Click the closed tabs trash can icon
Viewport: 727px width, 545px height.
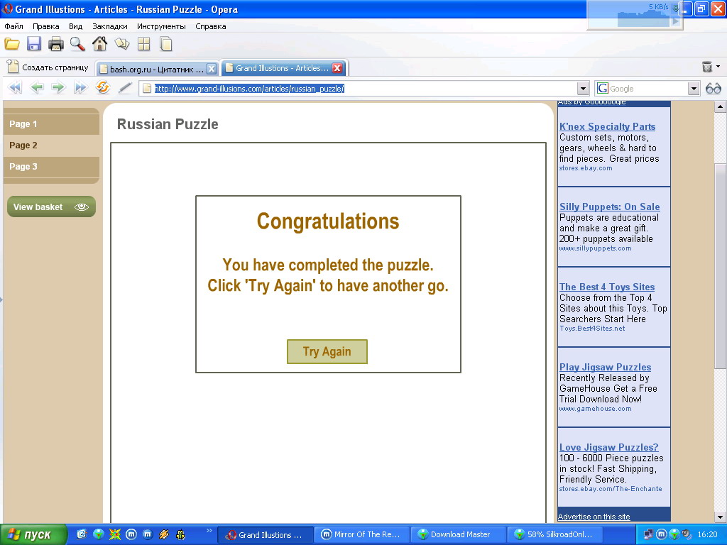tap(706, 67)
